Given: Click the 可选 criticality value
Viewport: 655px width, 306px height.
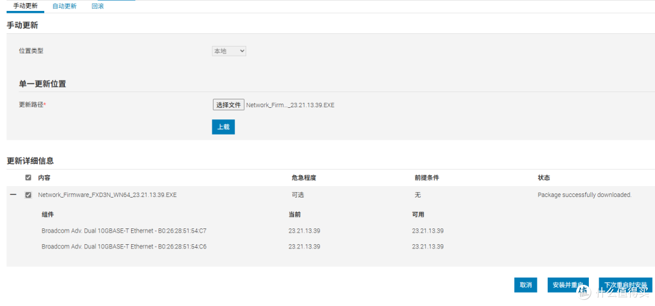Looking at the screenshot, I should click(298, 195).
